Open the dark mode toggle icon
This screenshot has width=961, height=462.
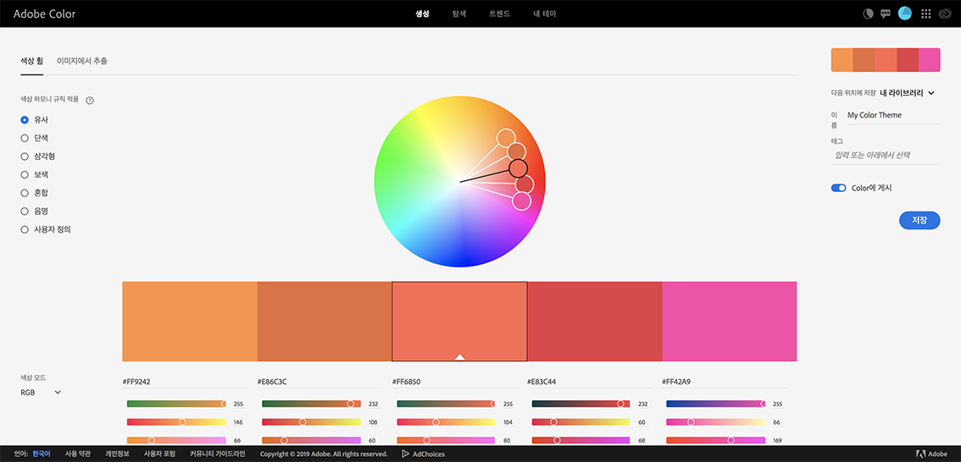coord(868,14)
